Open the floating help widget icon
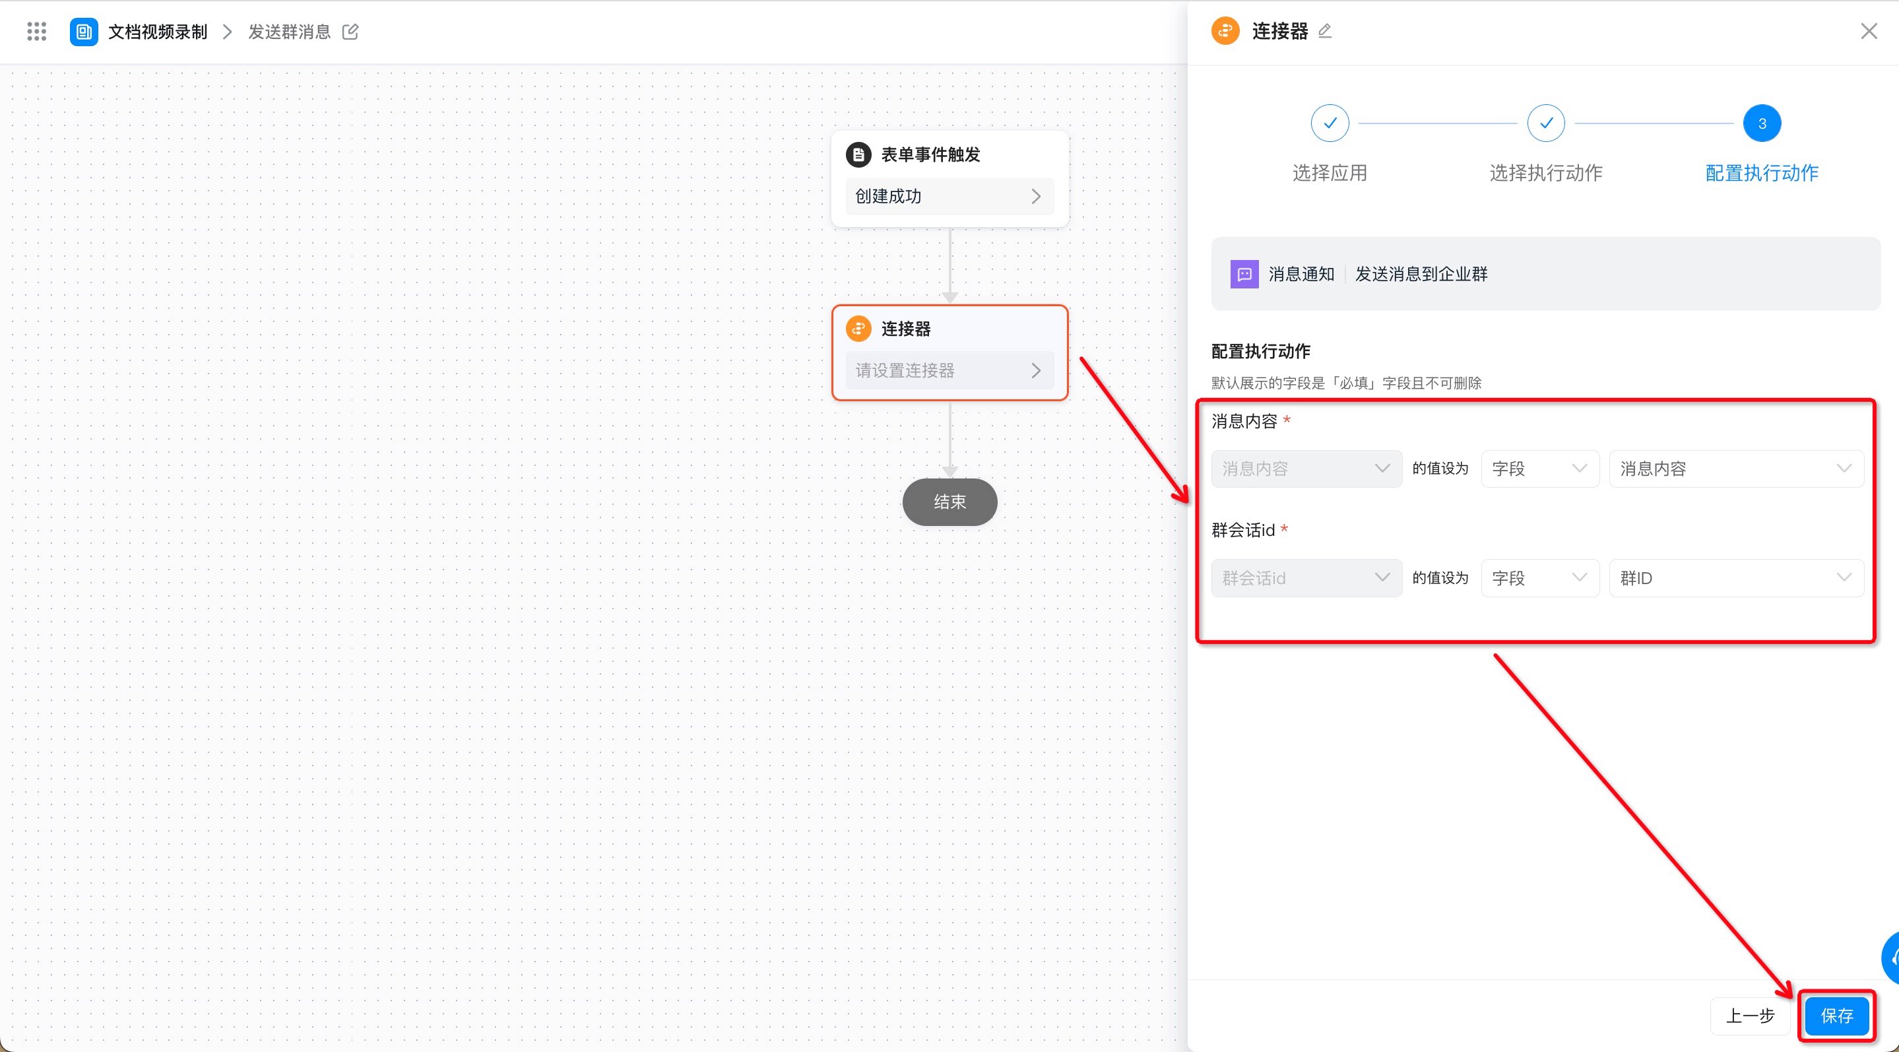1899x1052 pixels. click(x=1890, y=958)
